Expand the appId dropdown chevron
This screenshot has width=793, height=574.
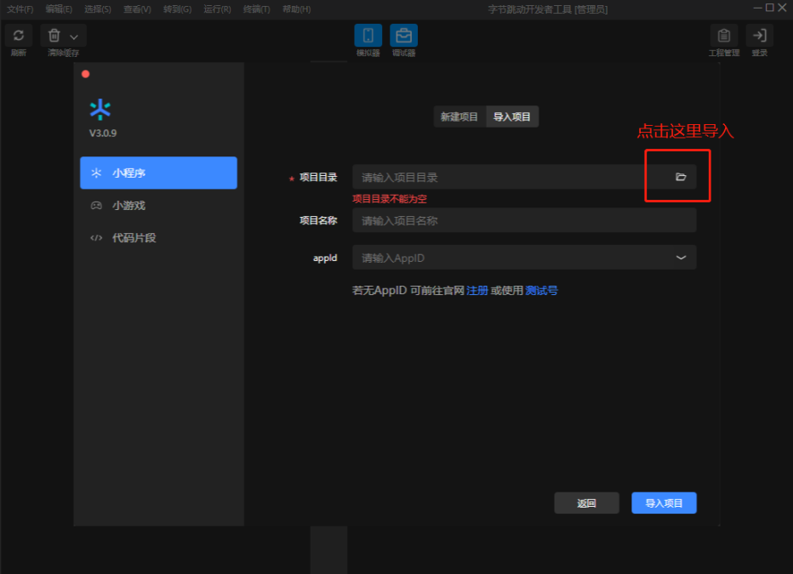point(681,258)
